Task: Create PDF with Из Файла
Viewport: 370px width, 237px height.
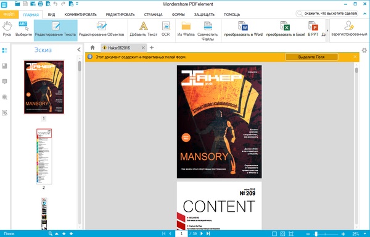Action: coord(186,29)
